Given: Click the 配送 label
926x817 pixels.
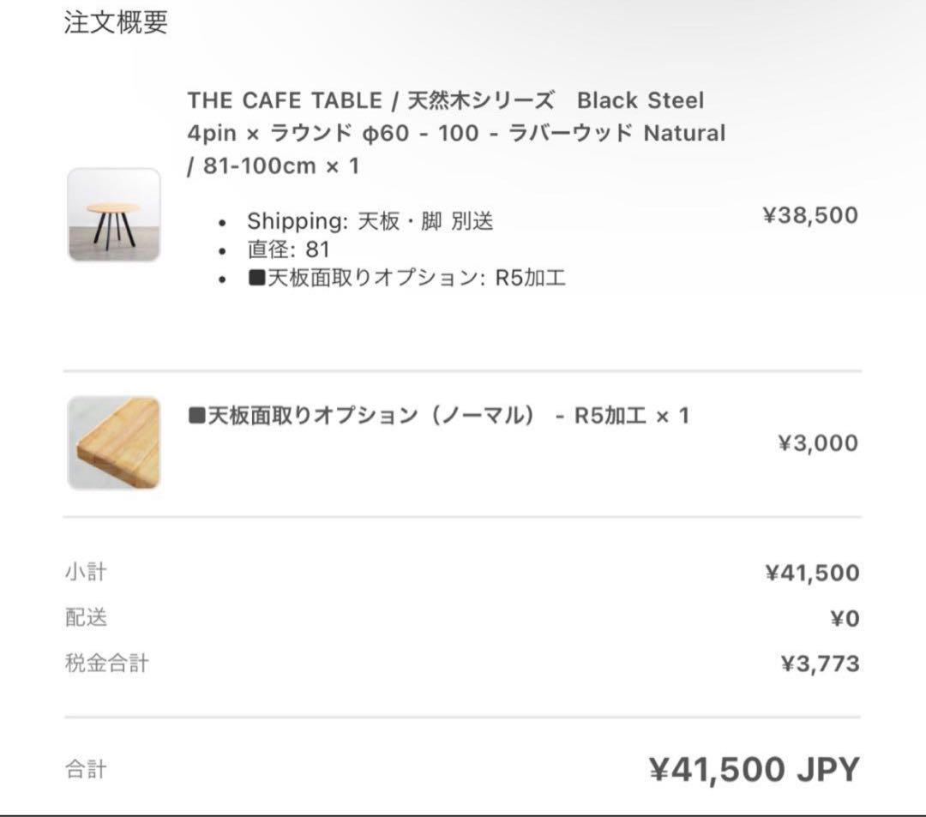Looking at the screenshot, I should (x=86, y=618).
